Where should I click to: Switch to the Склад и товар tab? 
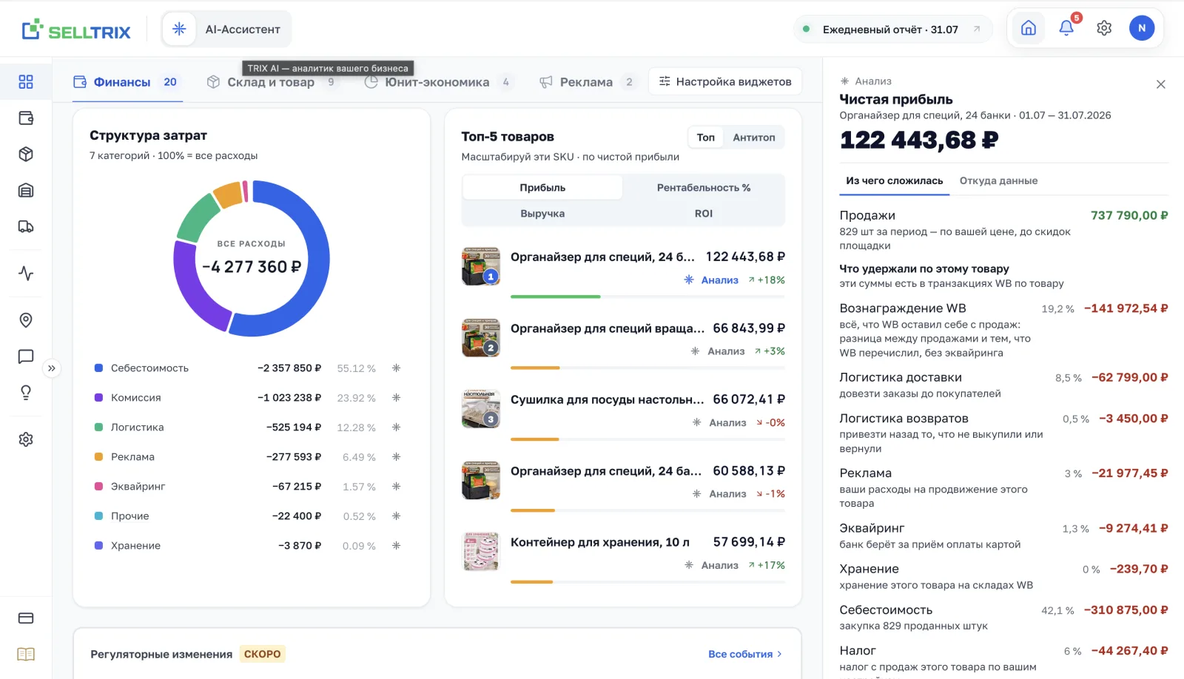coord(272,82)
